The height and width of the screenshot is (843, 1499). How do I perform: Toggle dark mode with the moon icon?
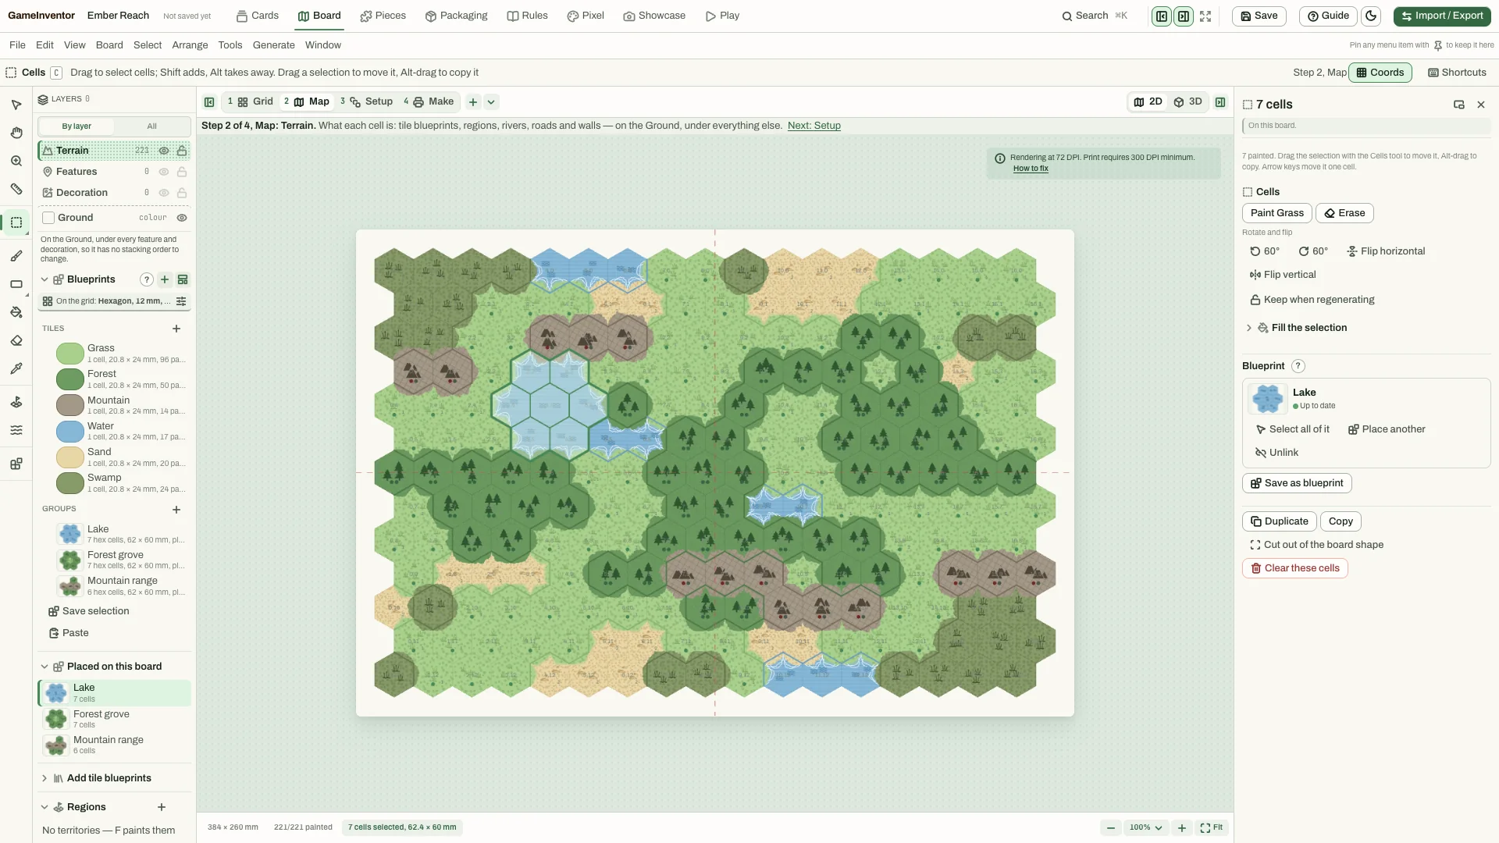point(1371,16)
